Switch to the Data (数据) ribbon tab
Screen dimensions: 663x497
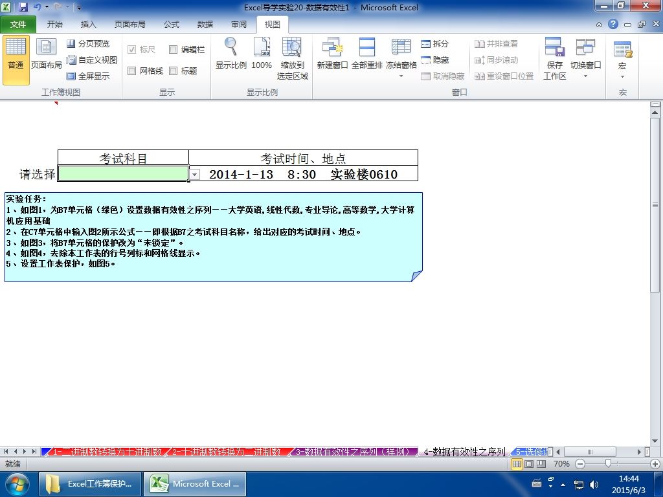click(205, 25)
